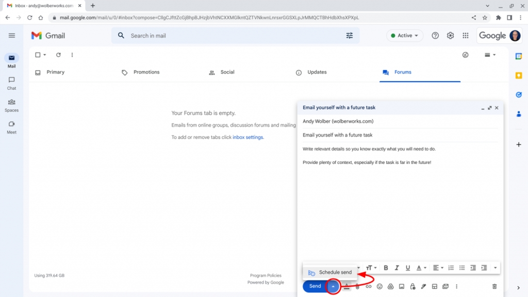Attach a file with the paperclip icon

coord(357,286)
